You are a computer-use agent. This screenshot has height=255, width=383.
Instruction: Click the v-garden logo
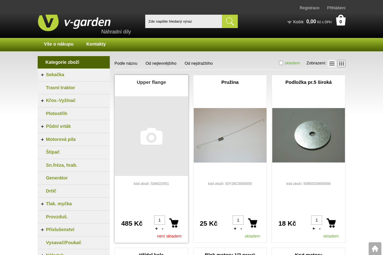point(74,22)
